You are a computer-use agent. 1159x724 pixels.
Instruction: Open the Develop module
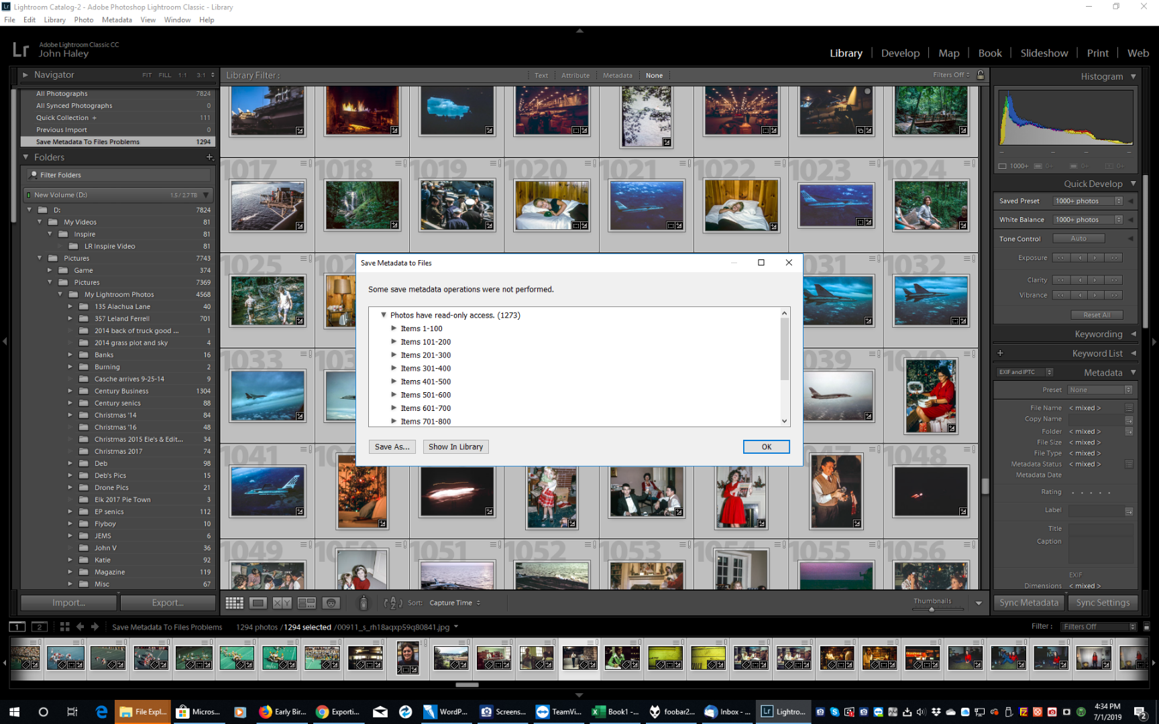coord(900,53)
